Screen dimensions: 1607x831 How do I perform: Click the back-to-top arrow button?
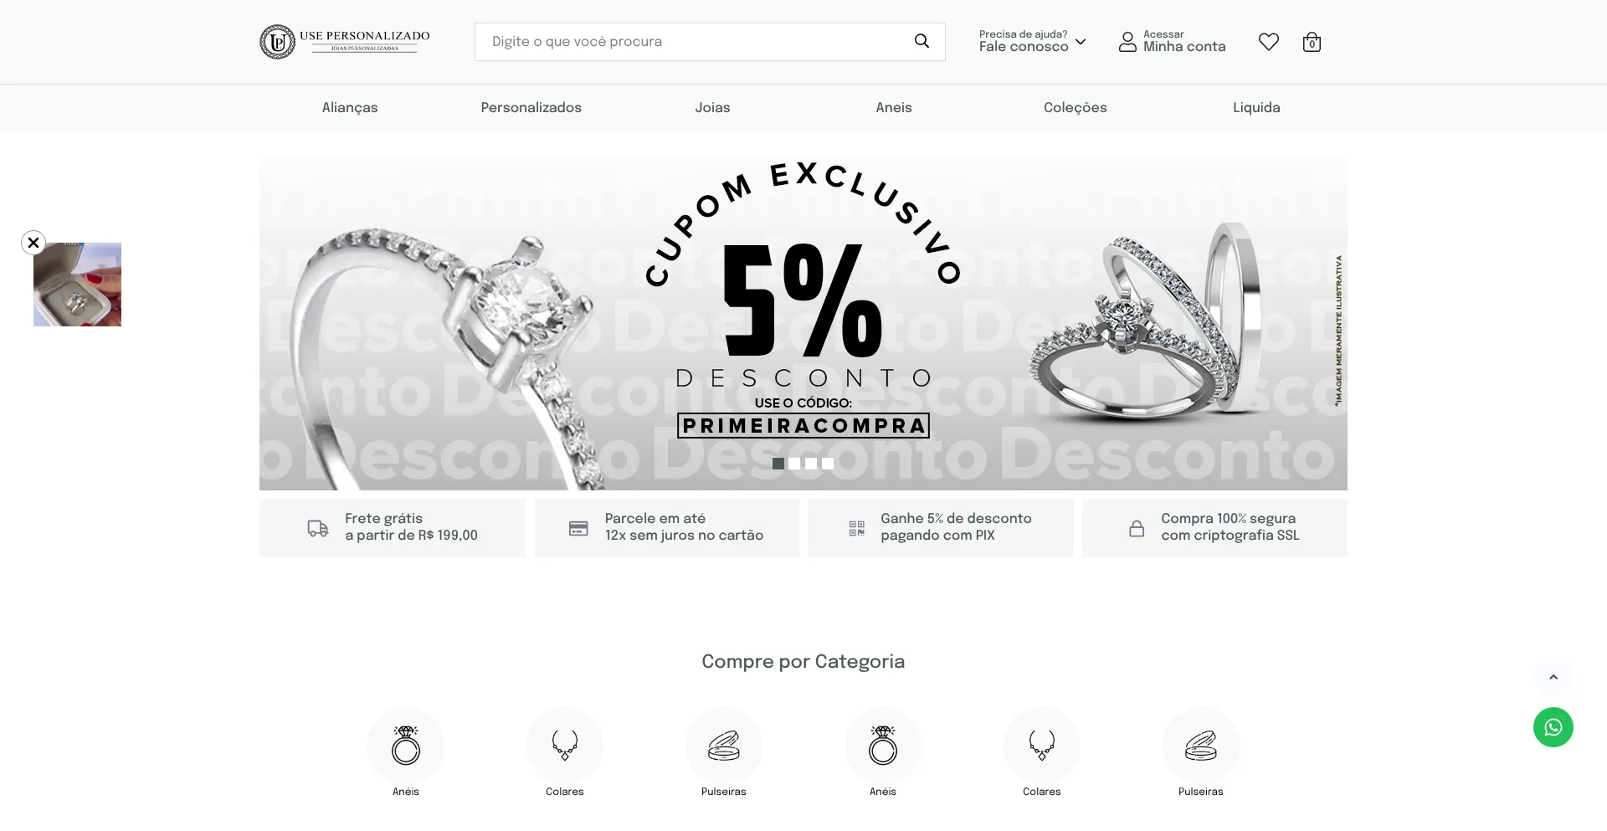1553,677
